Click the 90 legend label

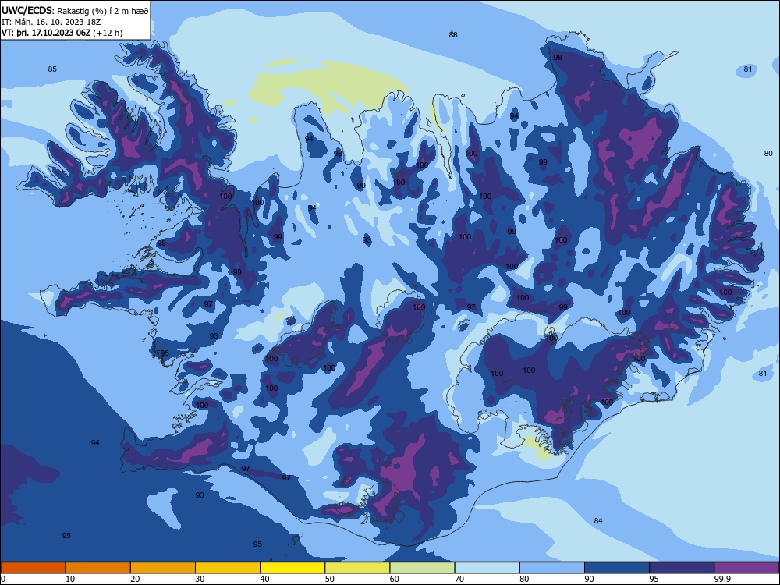tap(589, 579)
